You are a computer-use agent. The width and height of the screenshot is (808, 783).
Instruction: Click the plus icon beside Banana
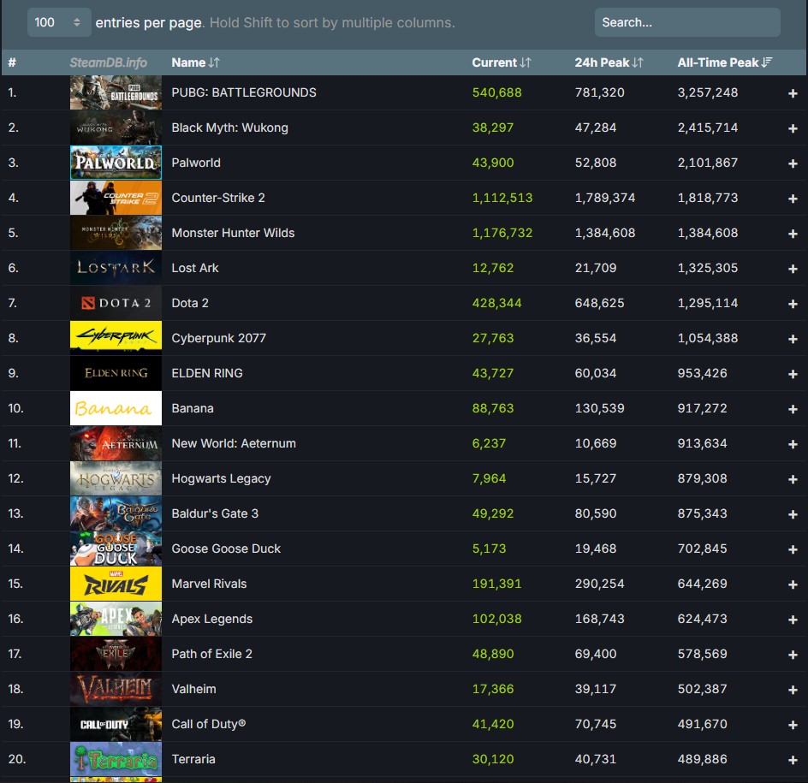(793, 409)
